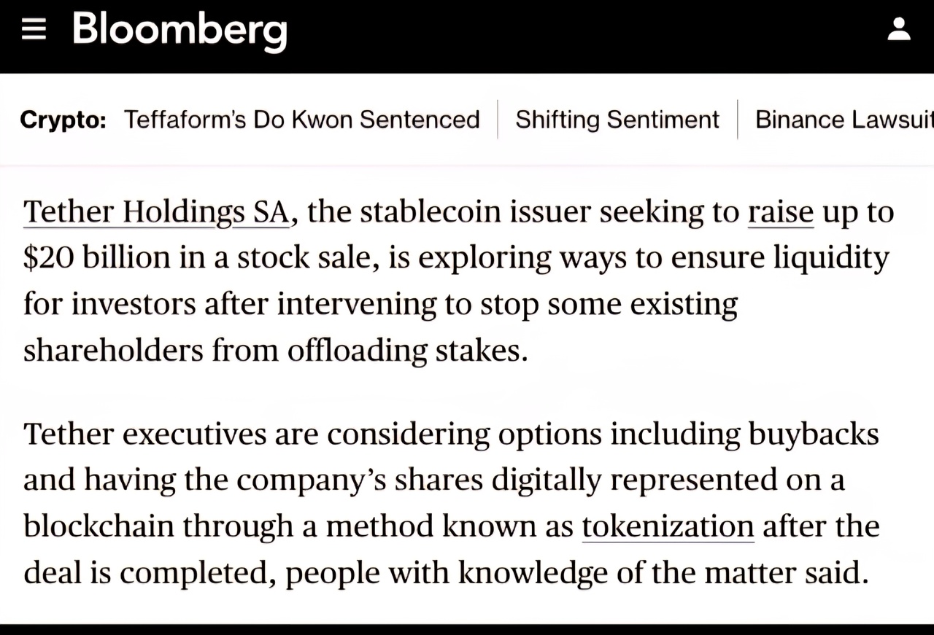Open the Binance Lawsuit topic
This screenshot has width=934, height=635.
point(844,119)
